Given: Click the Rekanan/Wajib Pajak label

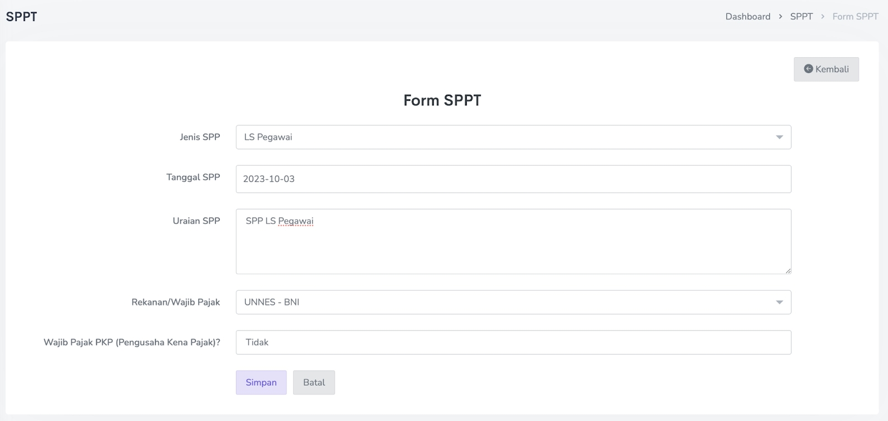Looking at the screenshot, I should [175, 302].
